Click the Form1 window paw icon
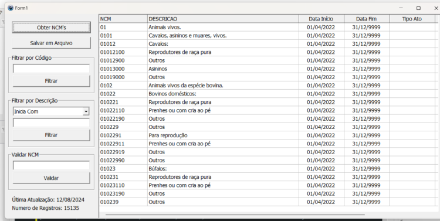The height and width of the screenshot is (221, 440). point(11,8)
